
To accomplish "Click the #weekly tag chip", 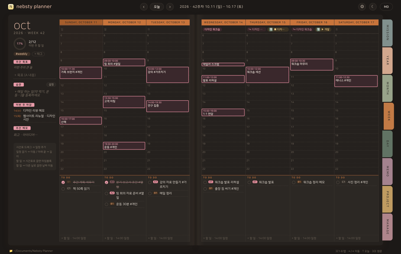I will pyautogui.click(x=21, y=54).
